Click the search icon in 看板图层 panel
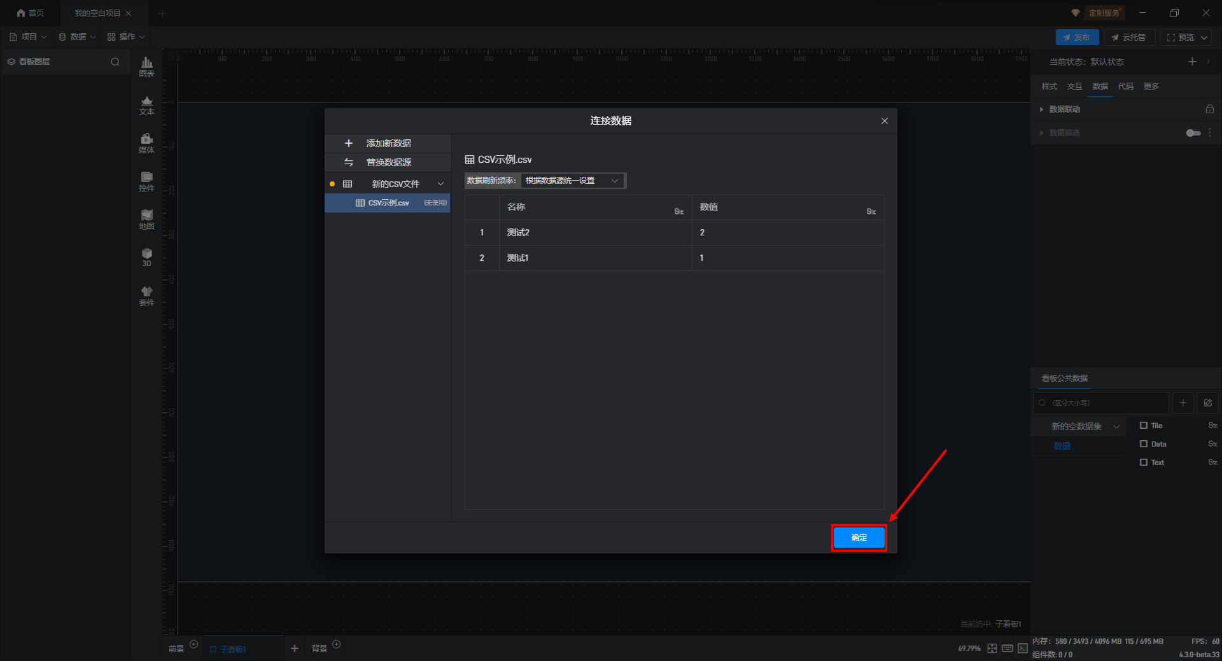Image resolution: width=1222 pixels, height=661 pixels. click(x=115, y=62)
